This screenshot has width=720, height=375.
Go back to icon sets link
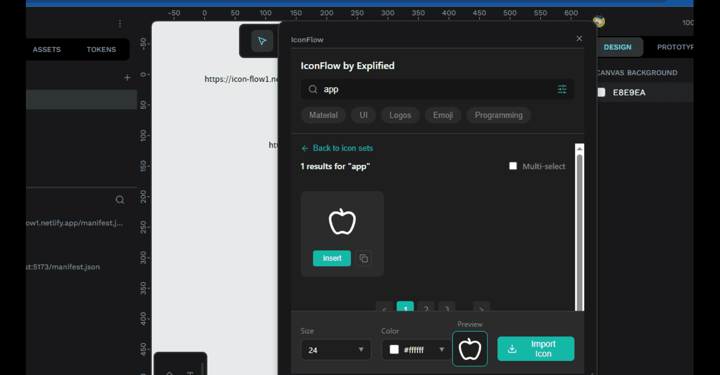(x=337, y=148)
